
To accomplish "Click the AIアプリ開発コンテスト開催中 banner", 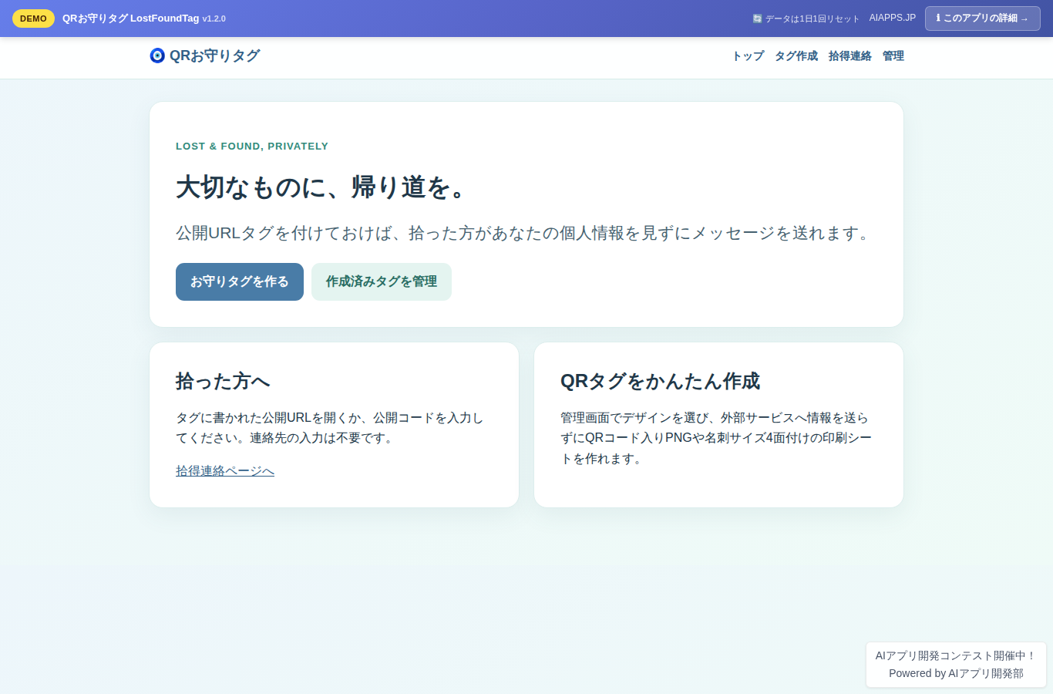I will [x=956, y=655].
